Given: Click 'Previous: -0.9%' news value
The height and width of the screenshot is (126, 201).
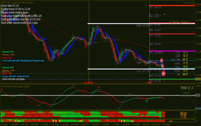Looking at the screenshot, I should point(8,55).
